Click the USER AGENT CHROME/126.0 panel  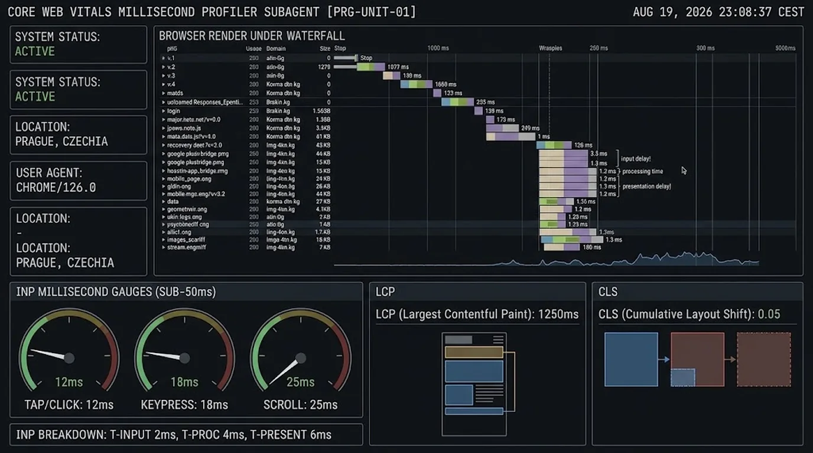(x=78, y=180)
